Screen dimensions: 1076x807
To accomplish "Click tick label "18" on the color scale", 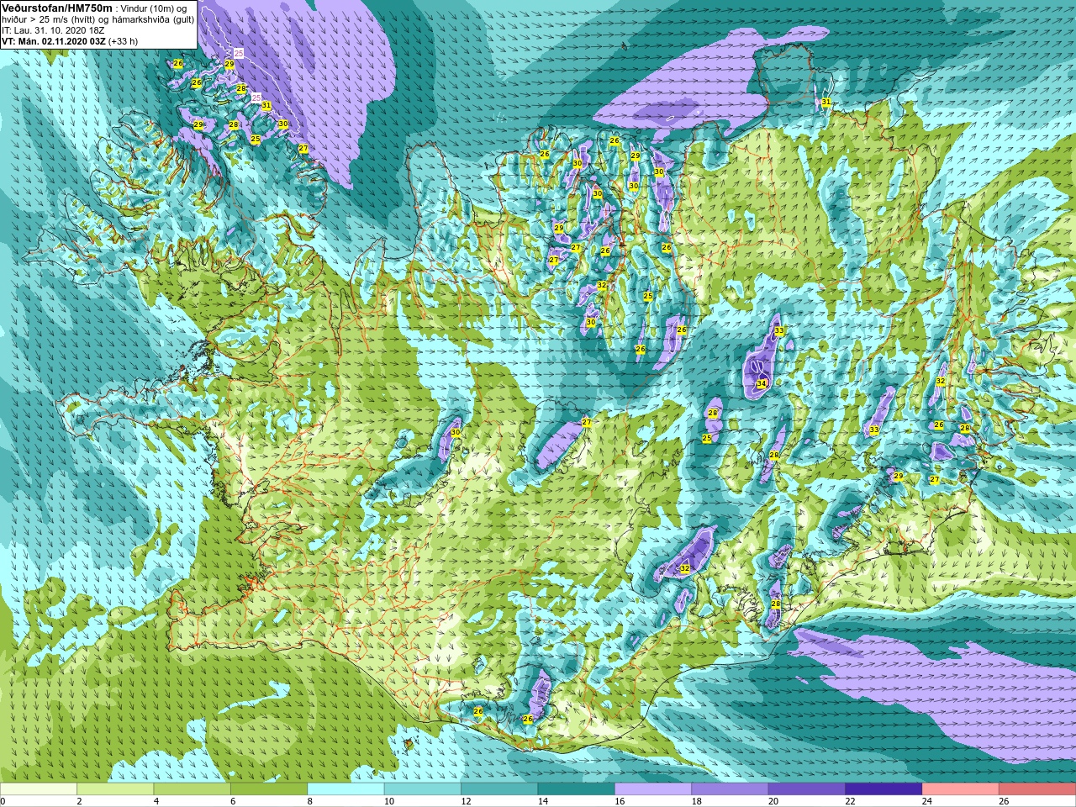I will pyautogui.click(x=696, y=801).
